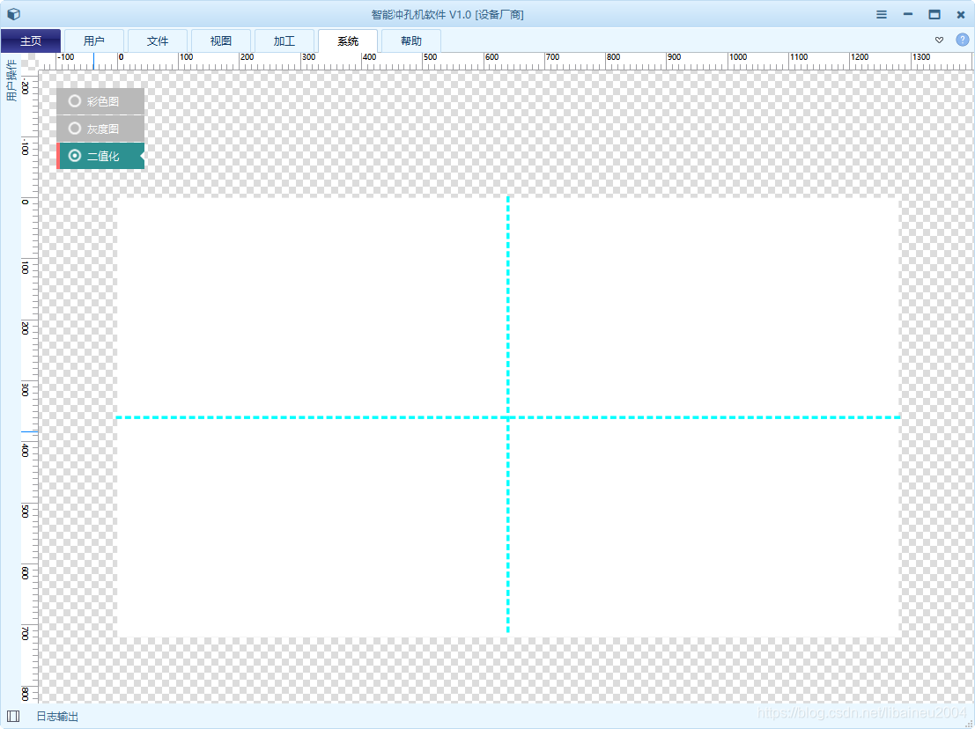975x729 pixels.
Task: Open the 主页 tab
Action: (31, 41)
